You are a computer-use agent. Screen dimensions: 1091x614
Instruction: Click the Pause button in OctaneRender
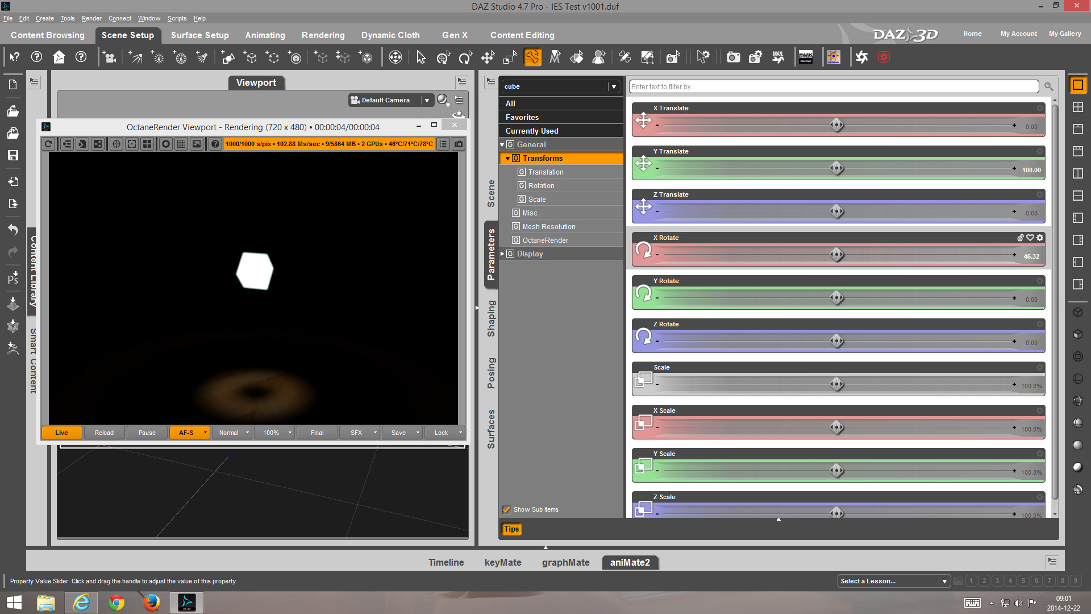pos(147,433)
